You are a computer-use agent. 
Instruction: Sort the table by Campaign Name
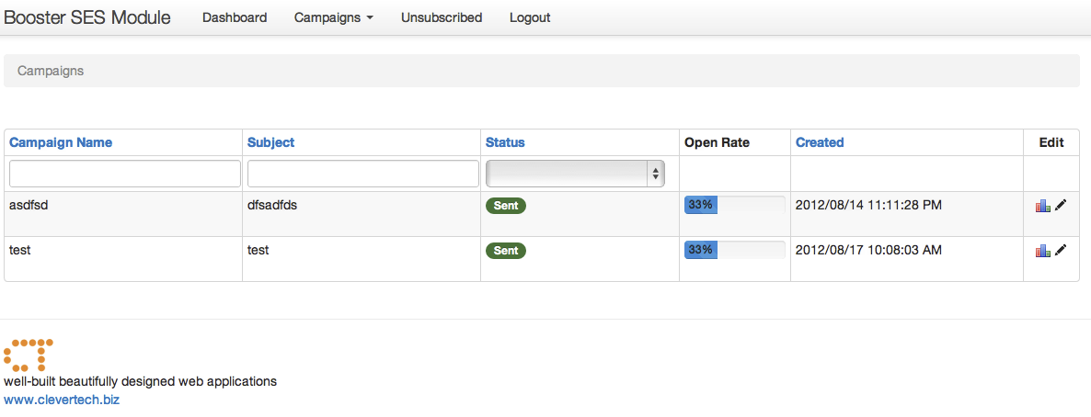pyautogui.click(x=61, y=142)
